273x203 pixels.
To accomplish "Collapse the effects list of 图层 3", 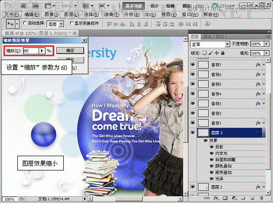I will (x=264, y=133).
